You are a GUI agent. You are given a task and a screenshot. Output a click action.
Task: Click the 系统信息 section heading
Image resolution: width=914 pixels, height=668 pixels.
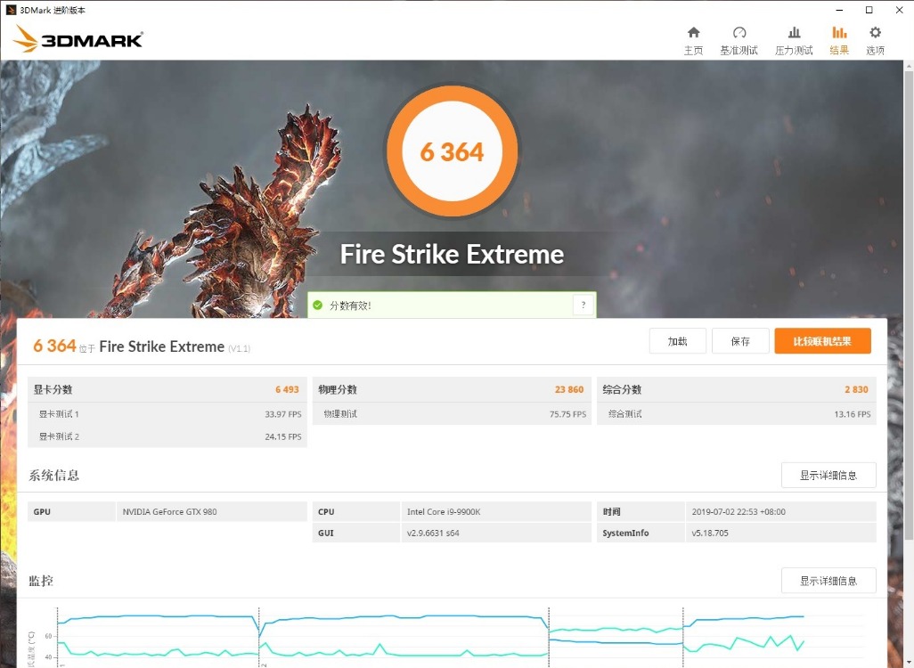pos(53,475)
